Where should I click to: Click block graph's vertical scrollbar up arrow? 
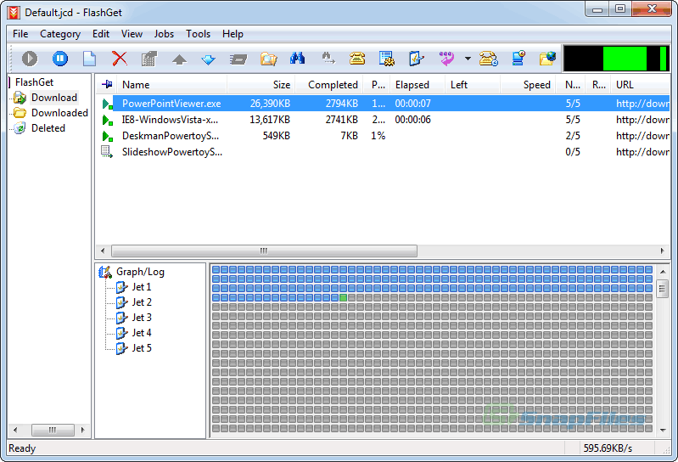coord(663,272)
